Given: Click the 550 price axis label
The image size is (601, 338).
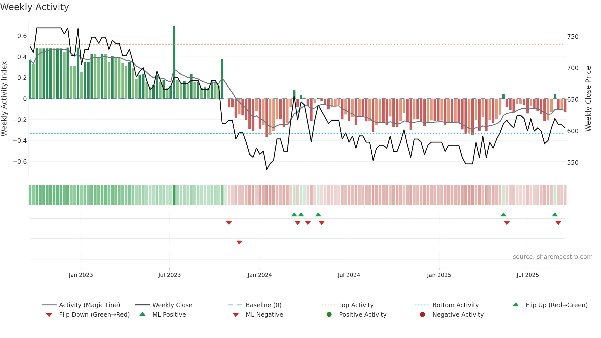Looking at the screenshot, I should coord(573,163).
